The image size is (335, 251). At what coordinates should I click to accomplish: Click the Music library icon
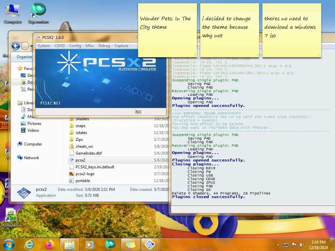(x=23, y=116)
